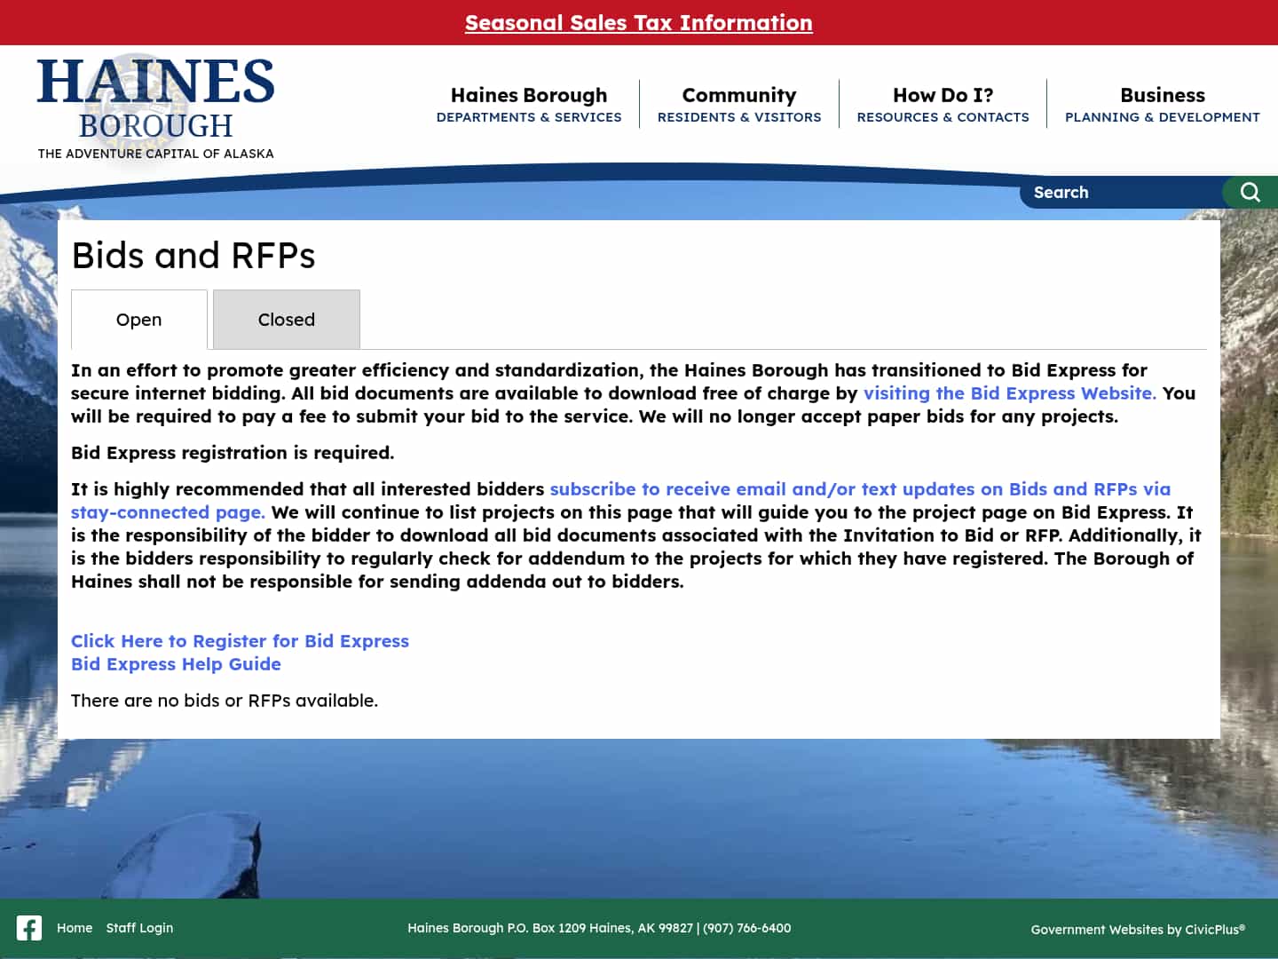Open the How Do I? menu

point(943,104)
